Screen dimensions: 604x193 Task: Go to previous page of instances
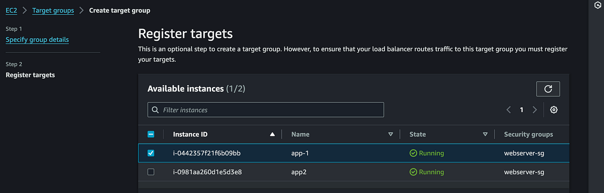(x=509, y=110)
